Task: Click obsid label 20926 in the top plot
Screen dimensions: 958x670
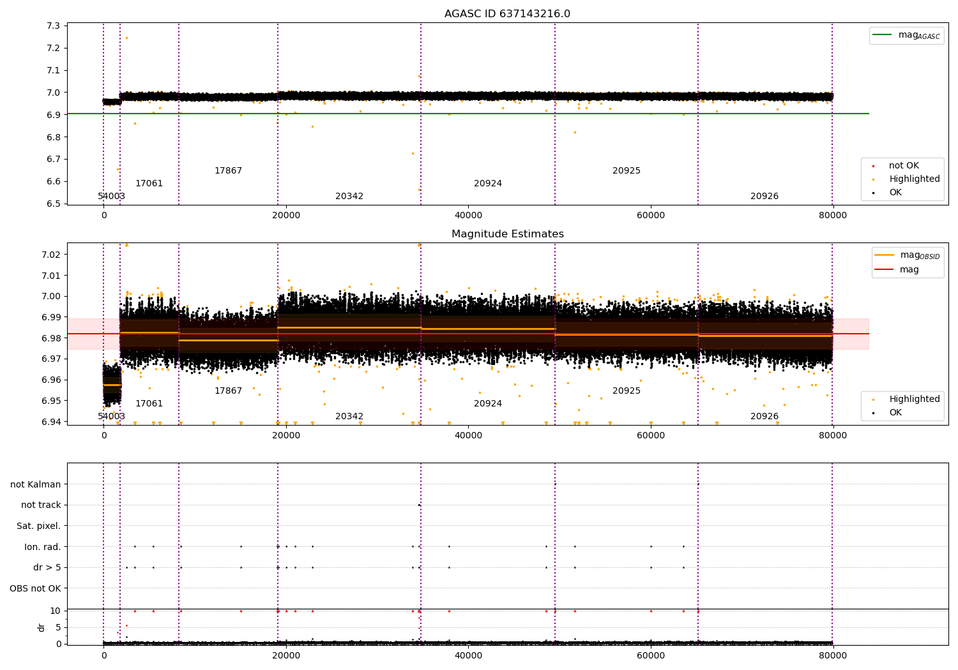Action: click(x=764, y=197)
